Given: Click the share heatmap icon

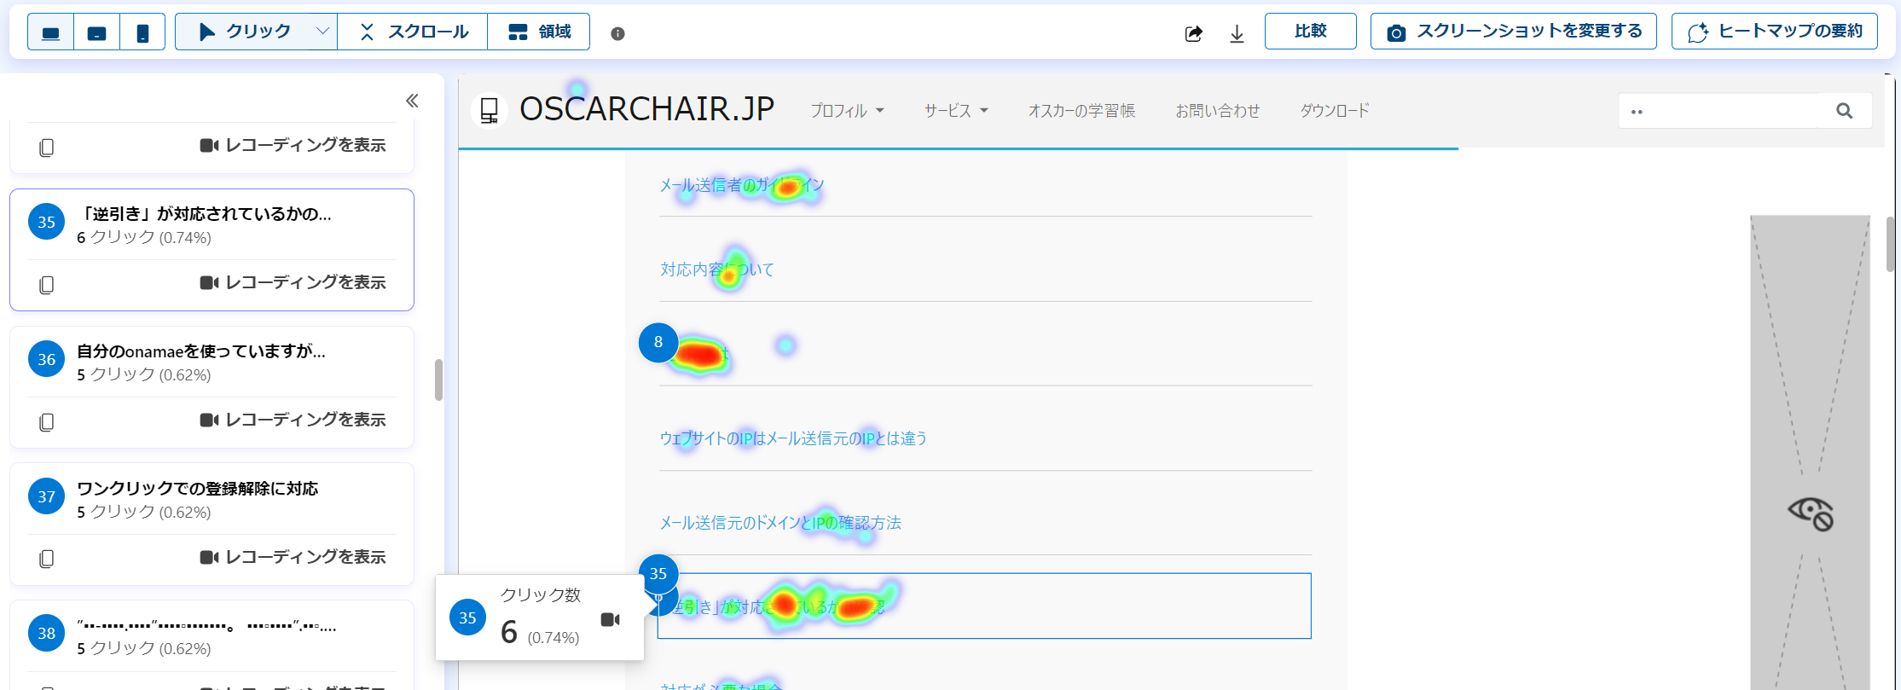Looking at the screenshot, I should (x=1194, y=33).
